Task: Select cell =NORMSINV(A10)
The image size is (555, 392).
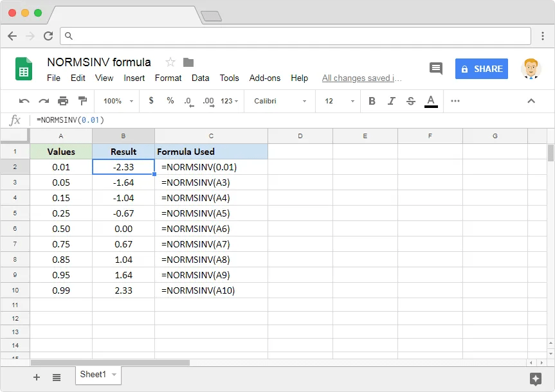Action: click(x=211, y=290)
